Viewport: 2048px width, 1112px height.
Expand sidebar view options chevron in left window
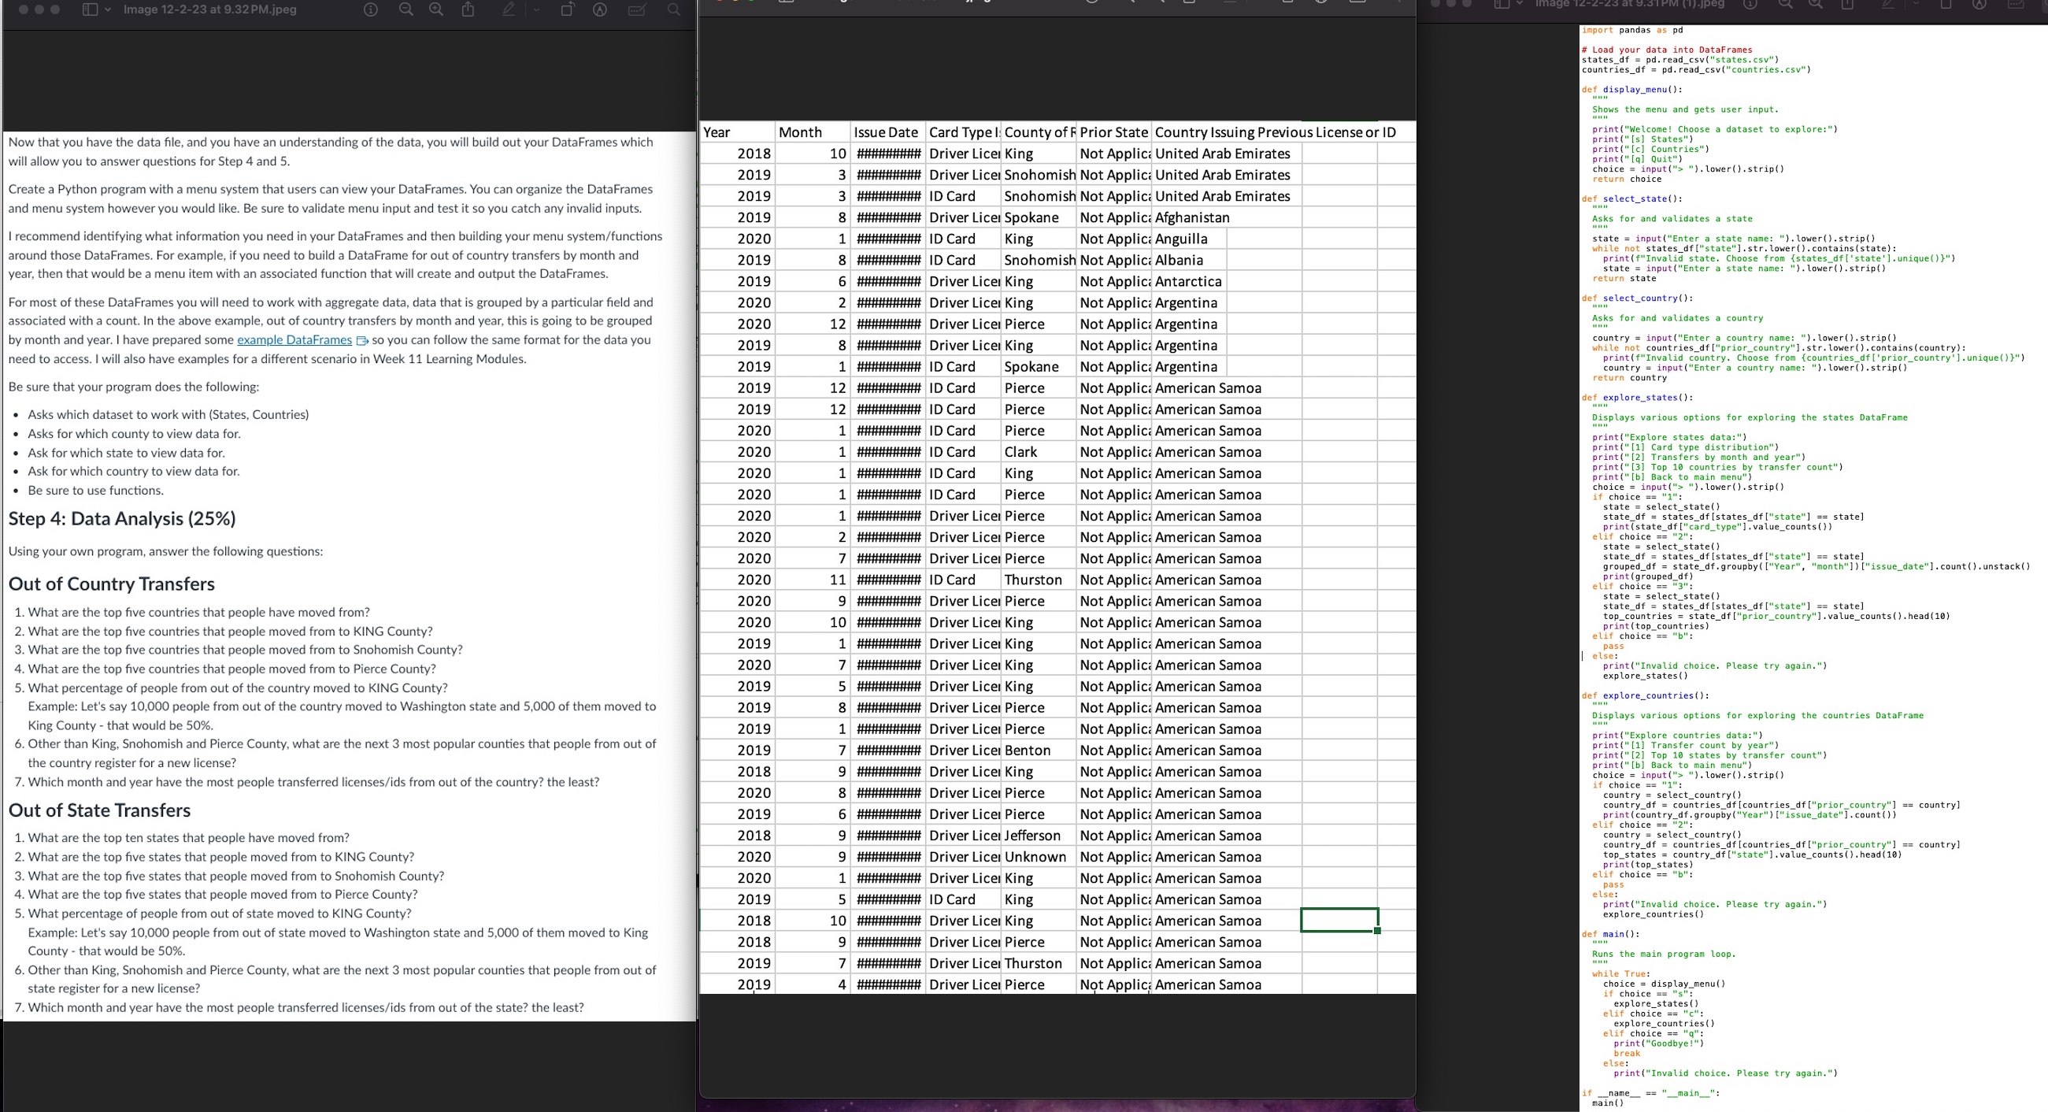click(x=107, y=9)
